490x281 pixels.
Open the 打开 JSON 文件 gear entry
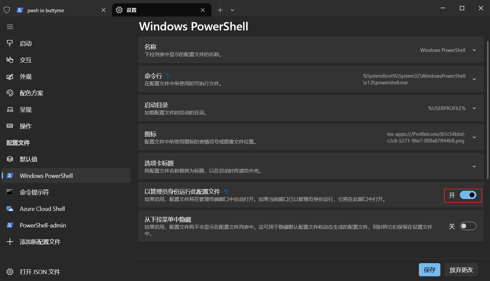(x=40, y=272)
